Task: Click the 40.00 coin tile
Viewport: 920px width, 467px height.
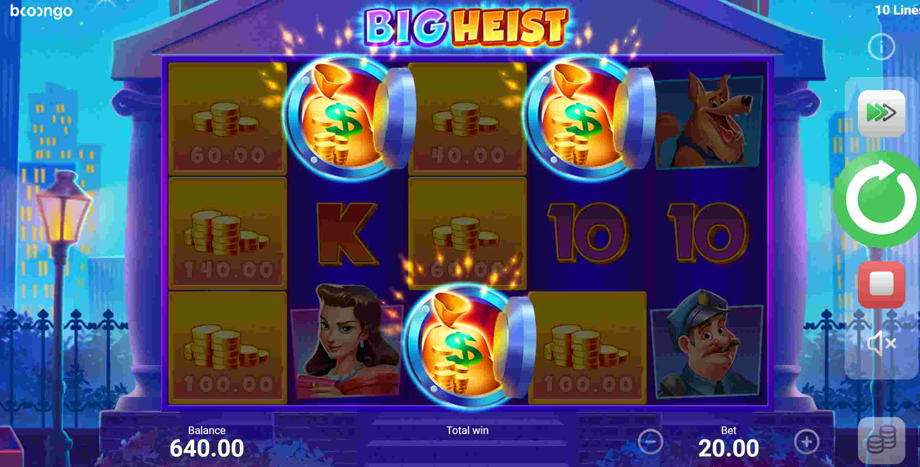Action: [x=467, y=119]
